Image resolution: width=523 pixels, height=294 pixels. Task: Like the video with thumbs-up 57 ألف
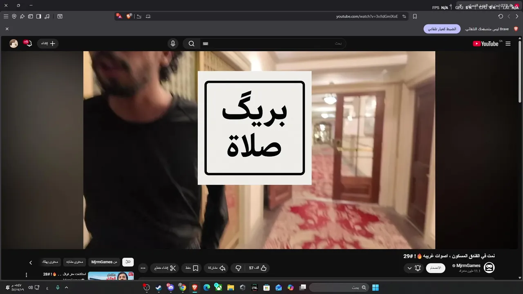[x=258, y=268]
